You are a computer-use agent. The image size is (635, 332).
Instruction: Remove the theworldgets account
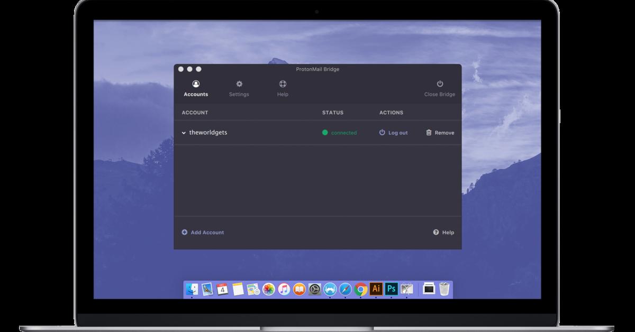(x=440, y=133)
